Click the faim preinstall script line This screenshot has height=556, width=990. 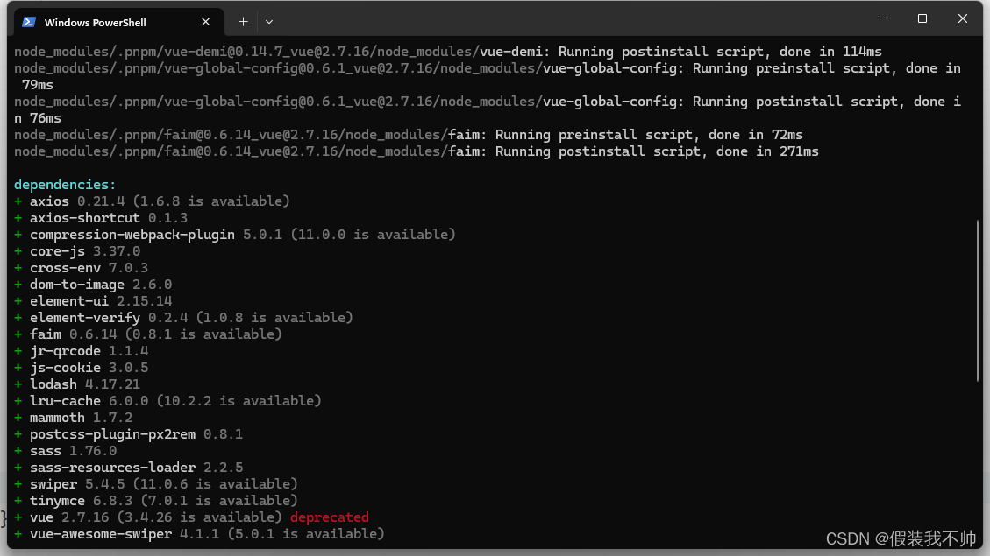click(x=409, y=135)
